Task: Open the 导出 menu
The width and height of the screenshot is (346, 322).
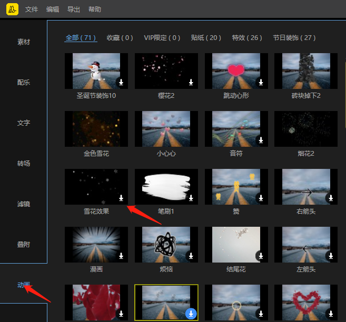Action: (74, 9)
